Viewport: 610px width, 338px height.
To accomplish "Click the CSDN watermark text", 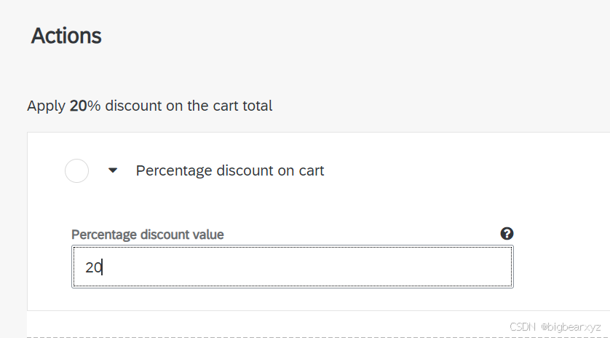I will click(x=522, y=327).
